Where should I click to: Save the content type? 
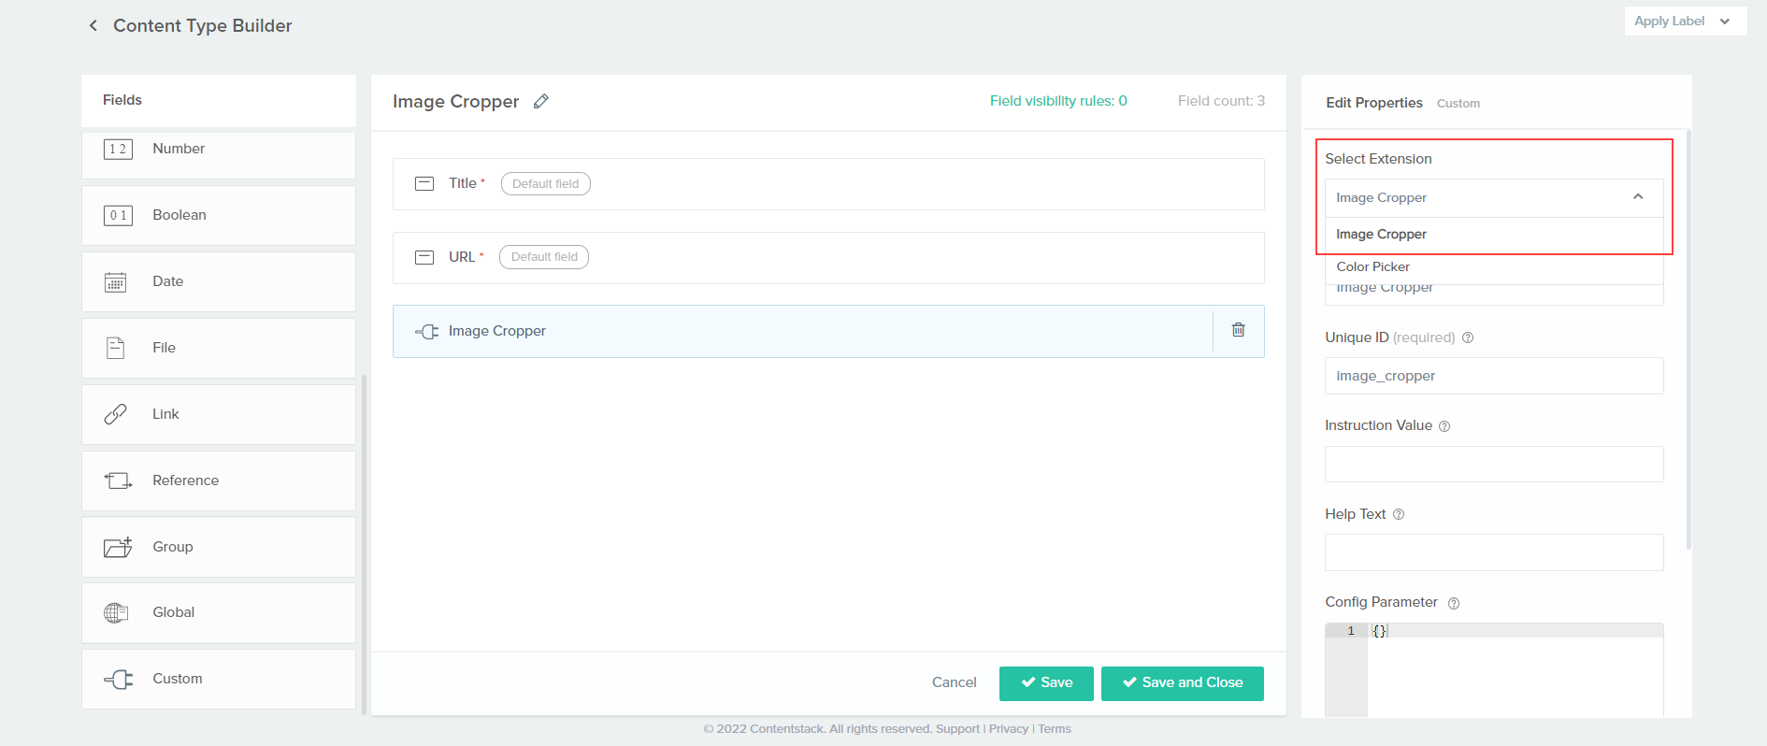1046,683
